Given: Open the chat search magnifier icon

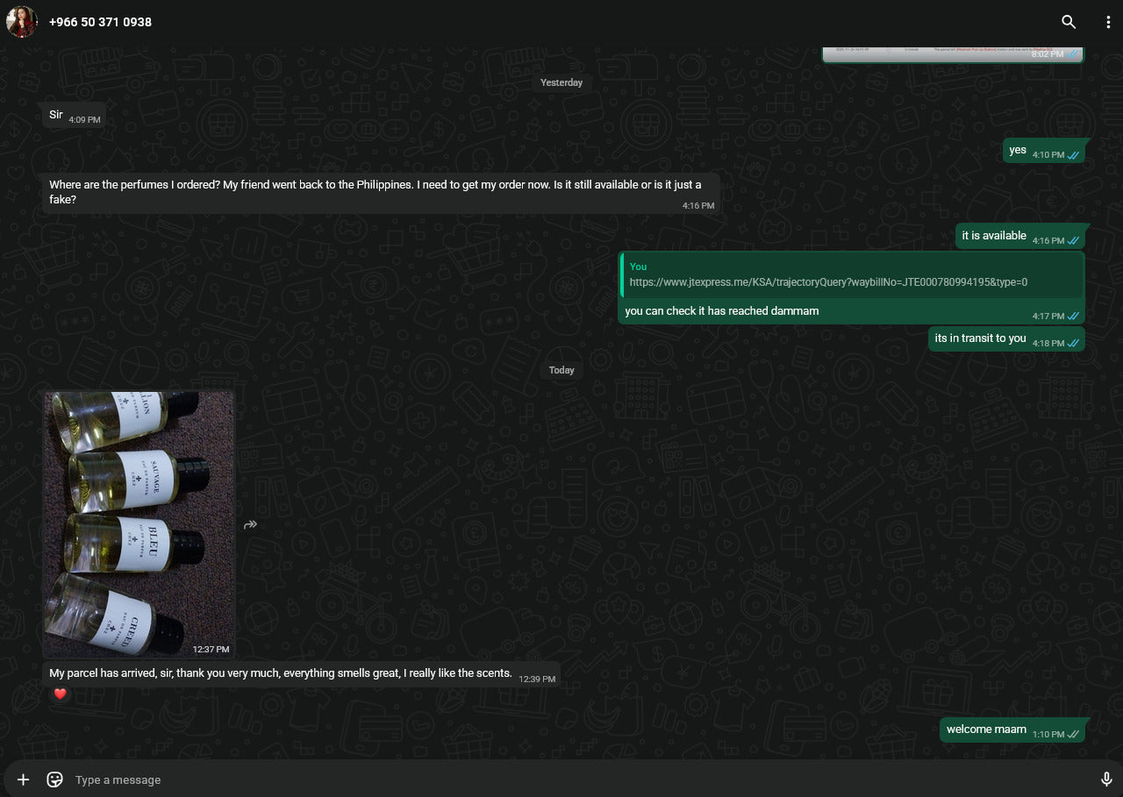Looking at the screenshot, I should 1068,22.
